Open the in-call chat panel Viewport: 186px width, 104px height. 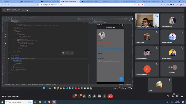[177, 96]
